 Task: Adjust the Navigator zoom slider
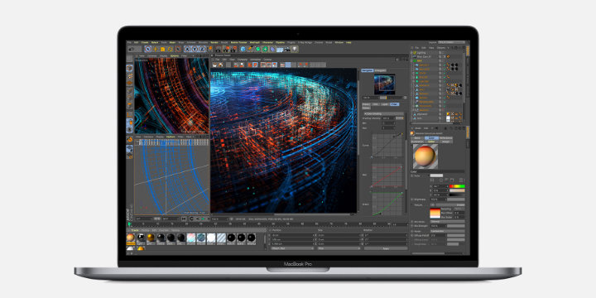click(391, 98)
